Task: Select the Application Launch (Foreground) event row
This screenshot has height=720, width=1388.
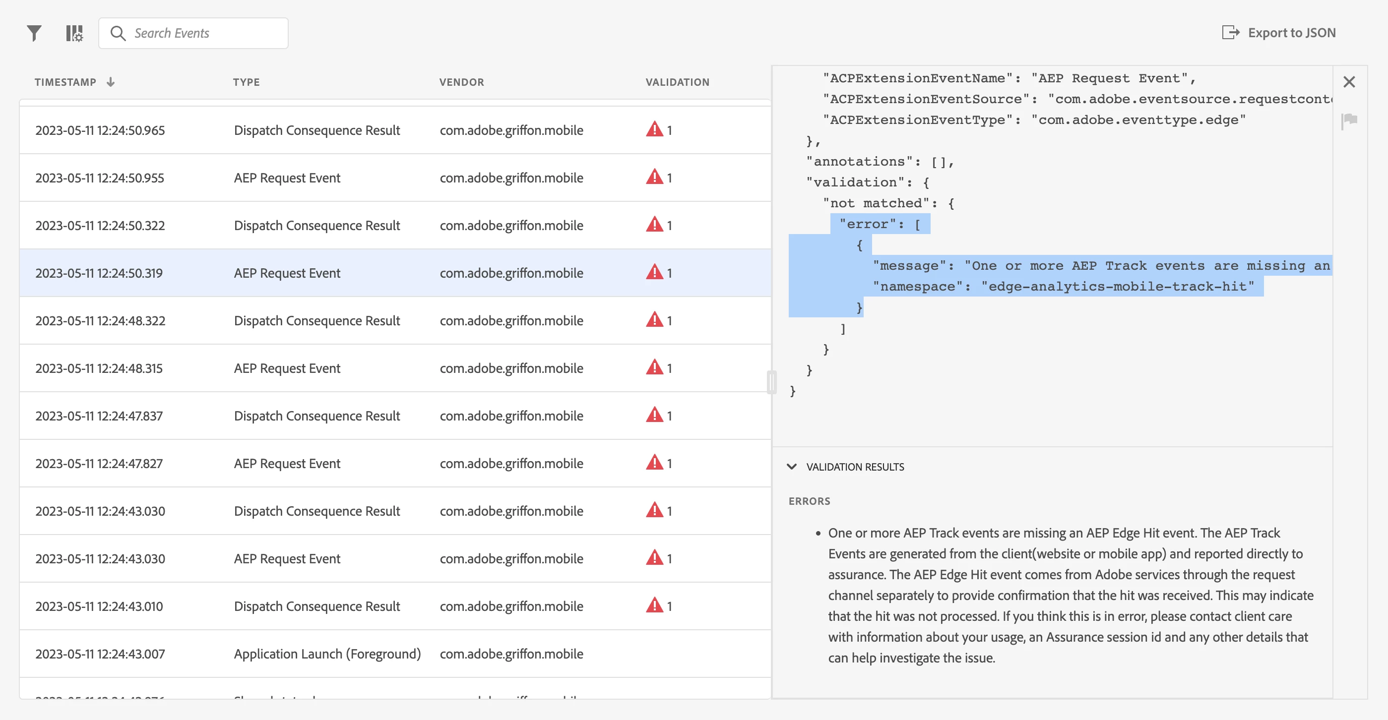Action: 326,654
